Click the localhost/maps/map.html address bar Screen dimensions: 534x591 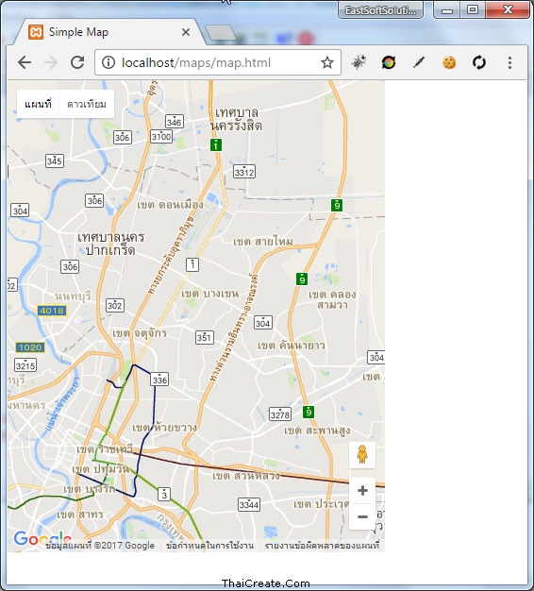coord(218,62)
